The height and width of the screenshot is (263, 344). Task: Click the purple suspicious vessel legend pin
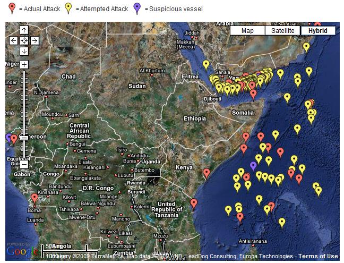(x=137, y=8)
